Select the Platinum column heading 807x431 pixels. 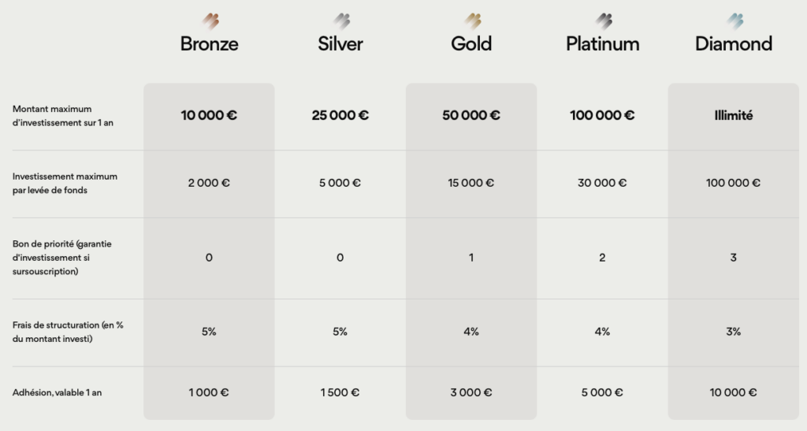tap(602, 43)
